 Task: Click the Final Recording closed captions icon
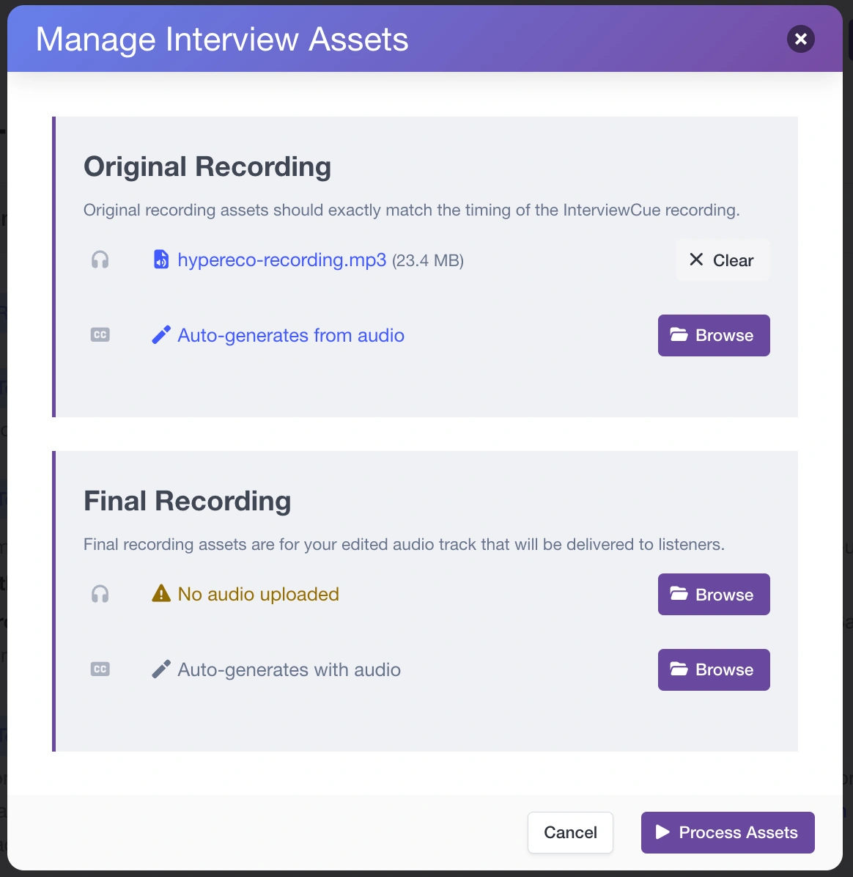tap(100, 669)
